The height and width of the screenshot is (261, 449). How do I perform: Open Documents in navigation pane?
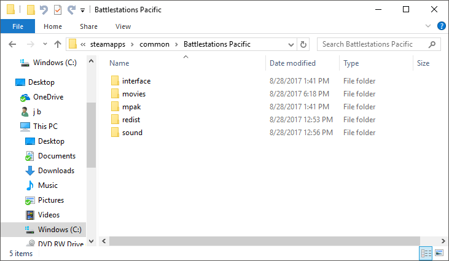point(50,156)
